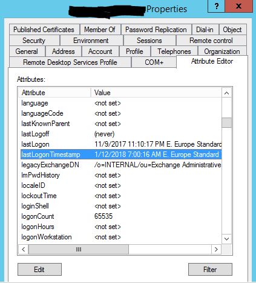Click the /o=INTERNAL legacyExchangeDN value

point(158,165)
